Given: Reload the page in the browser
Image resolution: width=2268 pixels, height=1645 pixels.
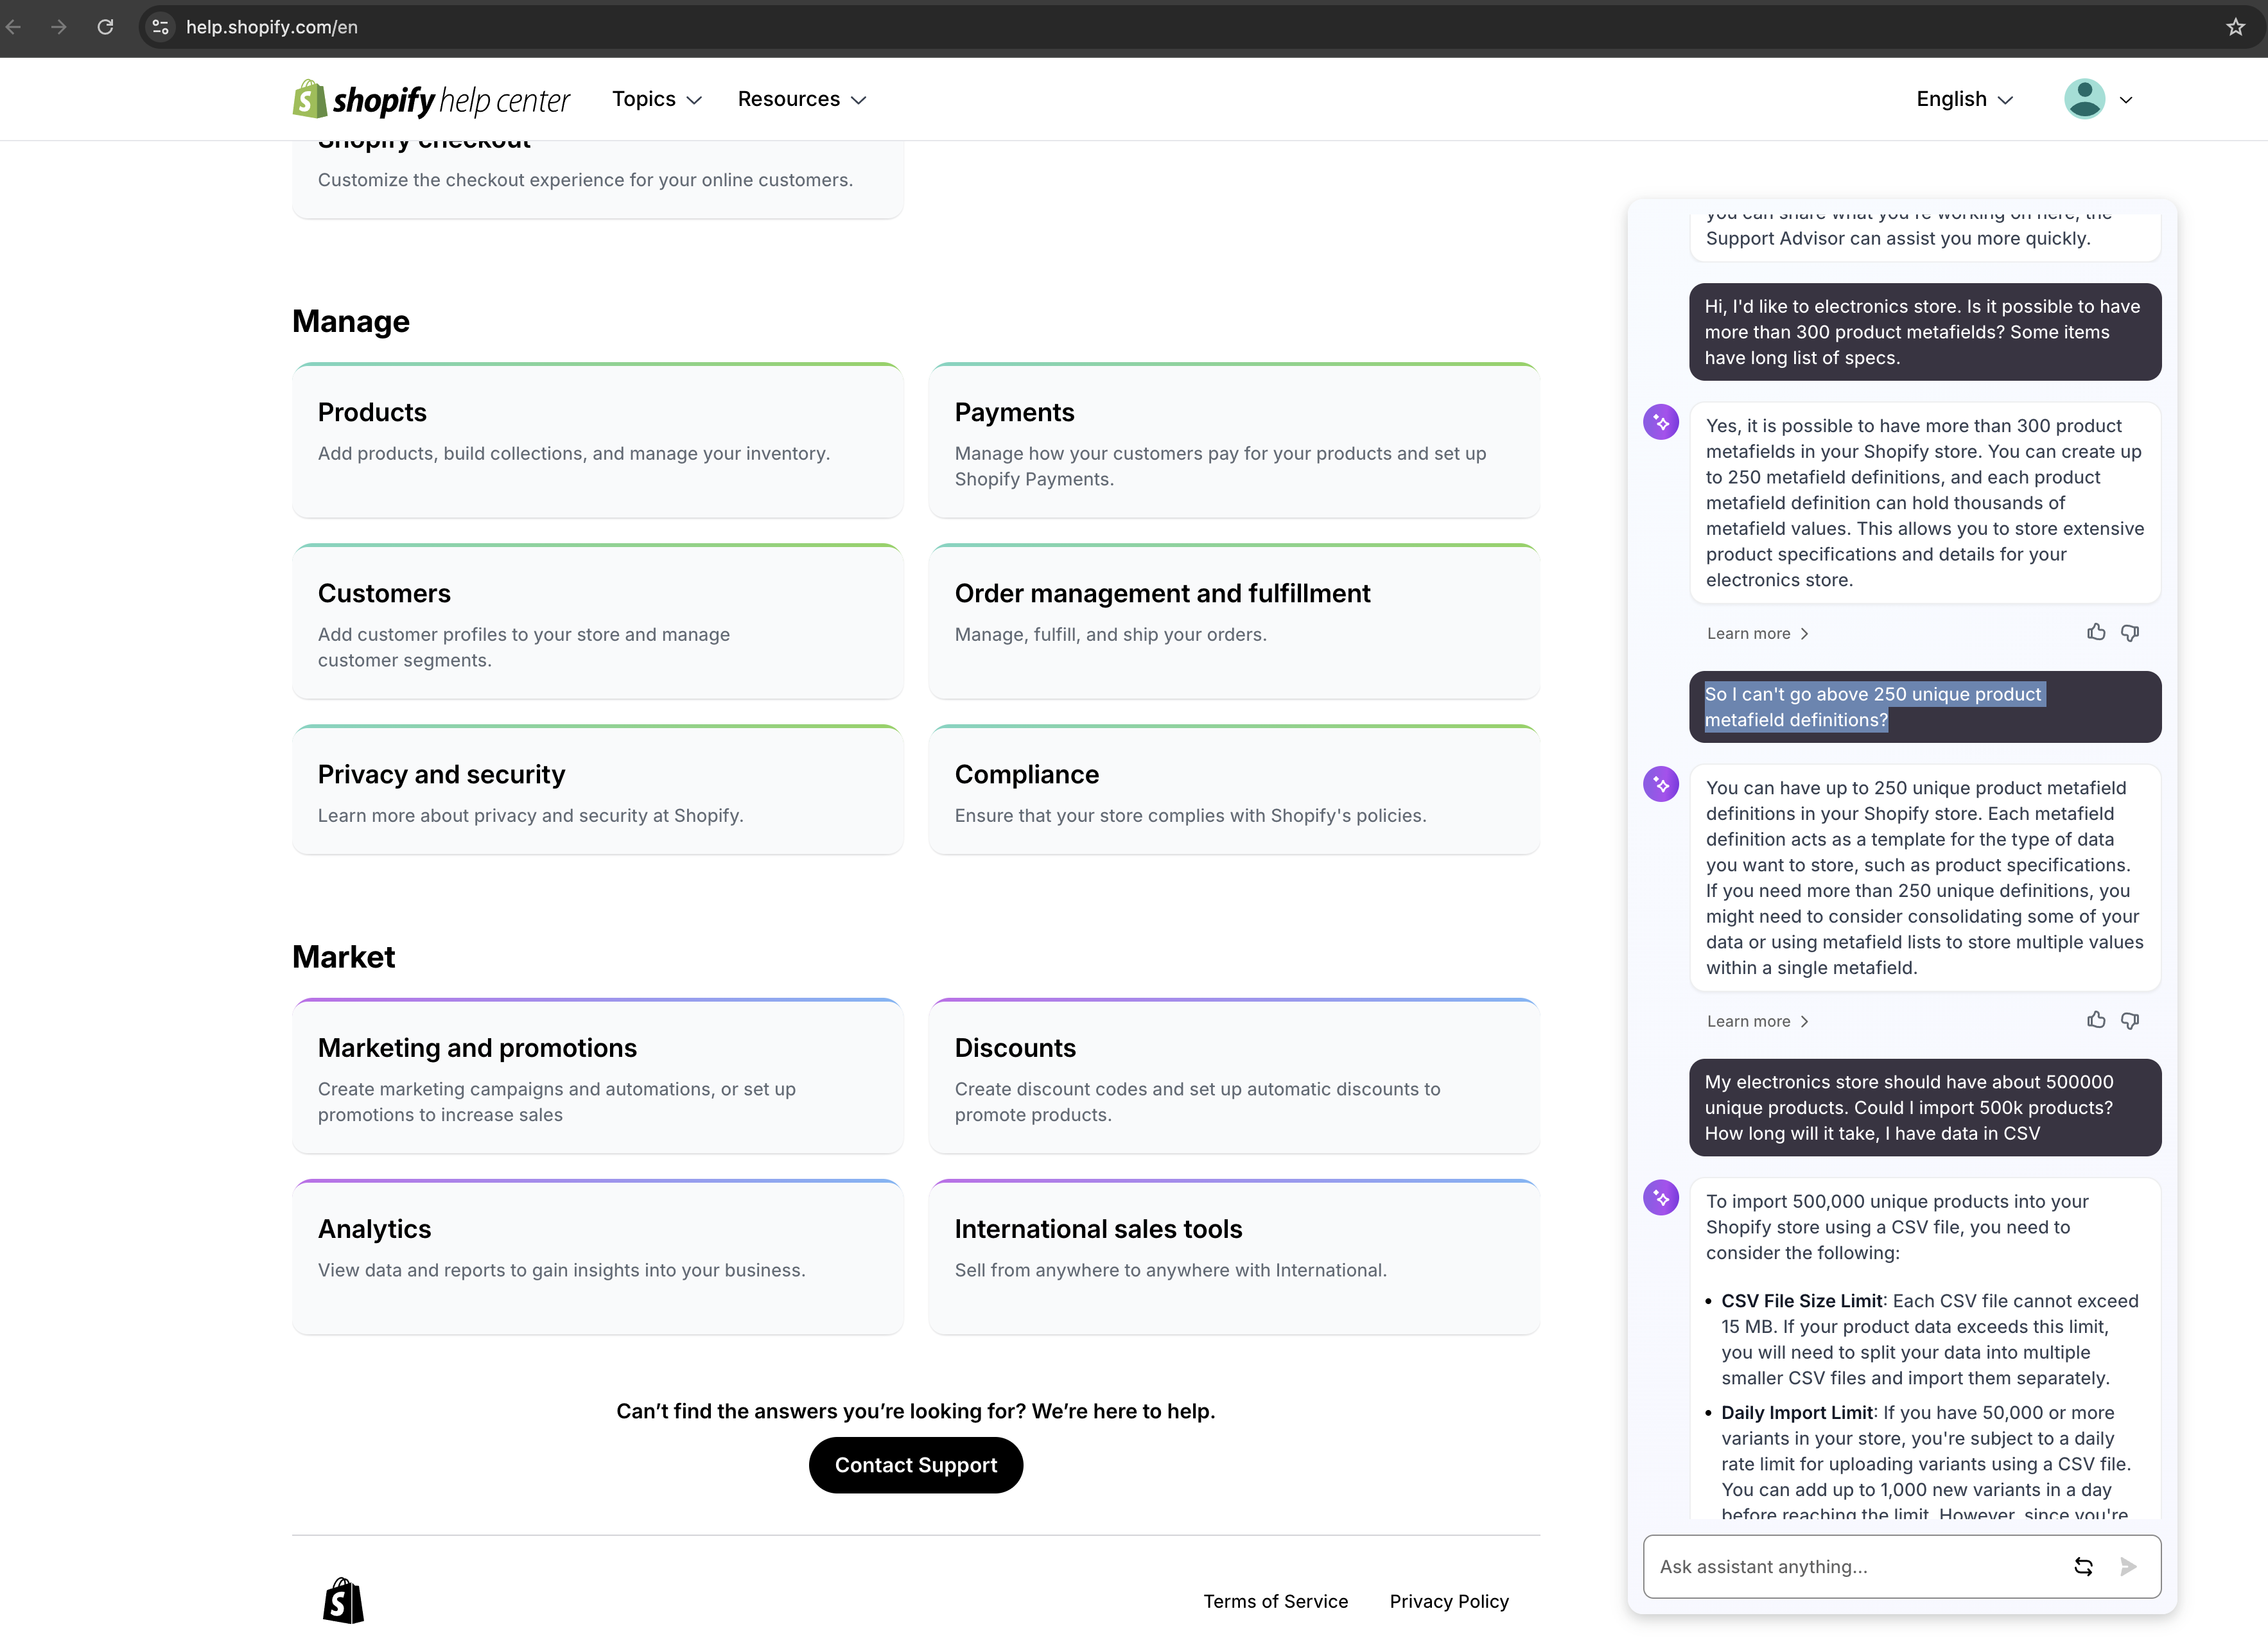Looking at the screenshot, I should pos(105,27).
